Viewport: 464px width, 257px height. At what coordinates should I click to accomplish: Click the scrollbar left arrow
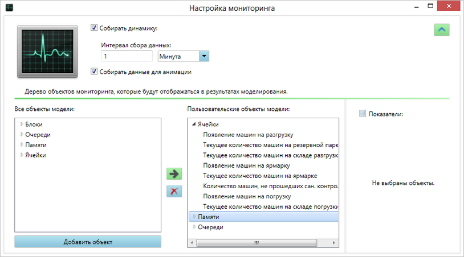[x=192, y=243]
